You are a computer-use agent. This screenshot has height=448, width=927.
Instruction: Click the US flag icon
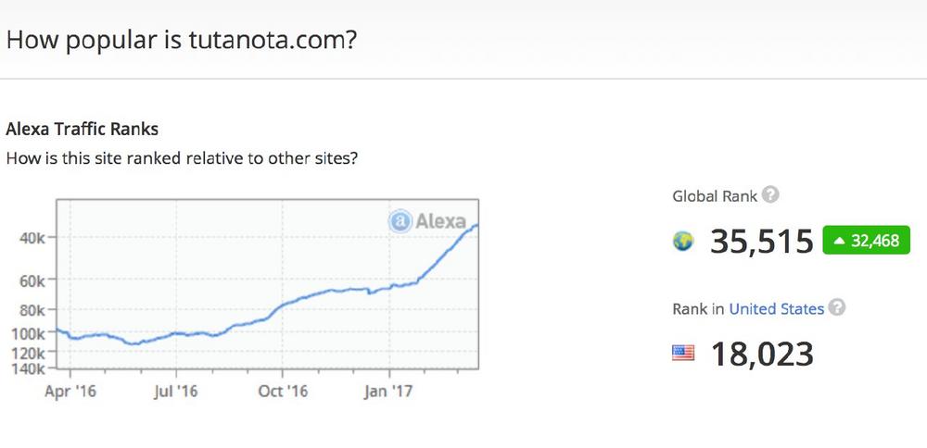pyautogui.click(x=683, y=353)
